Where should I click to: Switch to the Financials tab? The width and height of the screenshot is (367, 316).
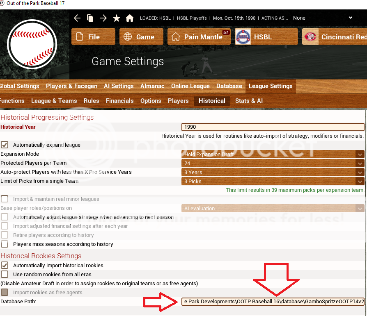point(119,101)
